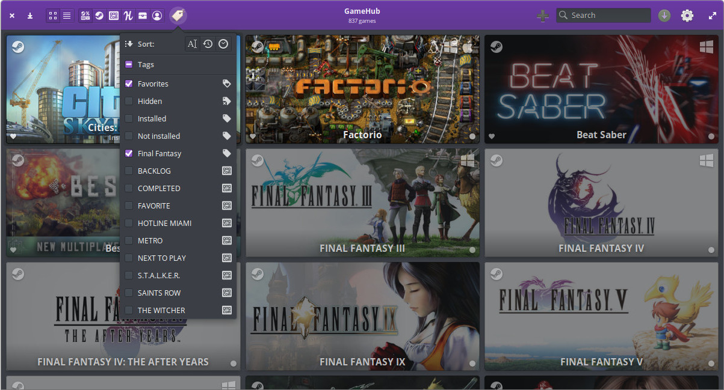Click Steam icon on FINAL FANTASY III card
724x390 pixels.
[258, 160]
